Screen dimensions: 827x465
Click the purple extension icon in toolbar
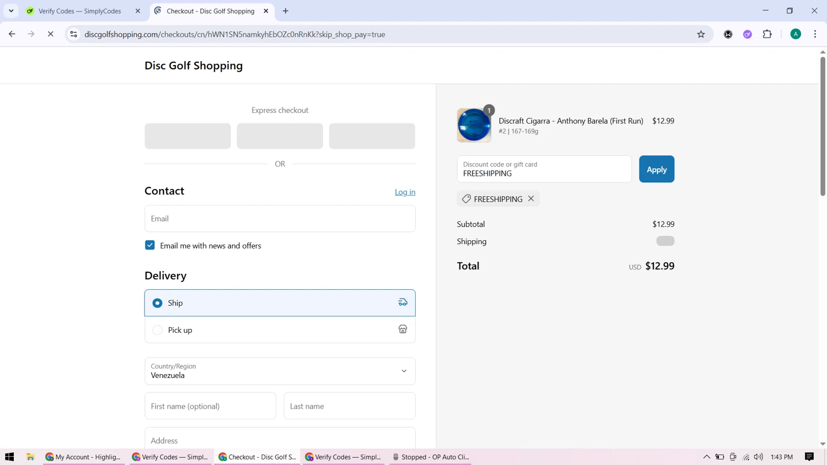point(748,34)
